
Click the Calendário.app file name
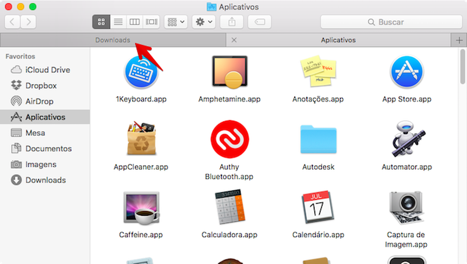tap(318, 235)
